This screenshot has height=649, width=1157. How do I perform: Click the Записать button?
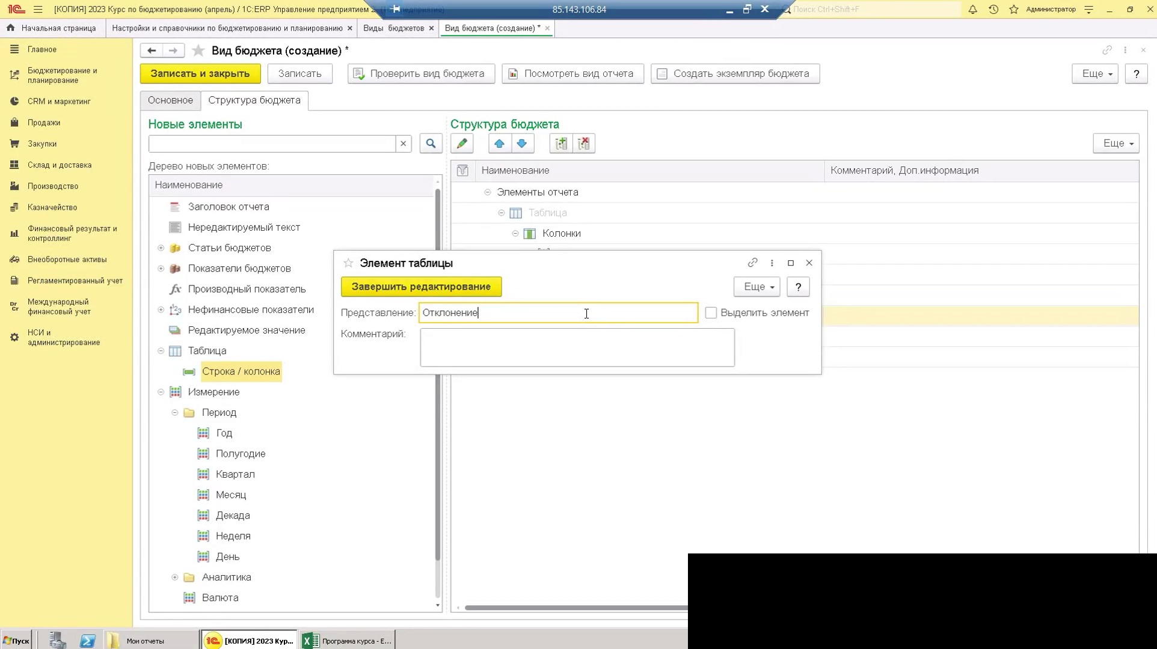[299, 74]
